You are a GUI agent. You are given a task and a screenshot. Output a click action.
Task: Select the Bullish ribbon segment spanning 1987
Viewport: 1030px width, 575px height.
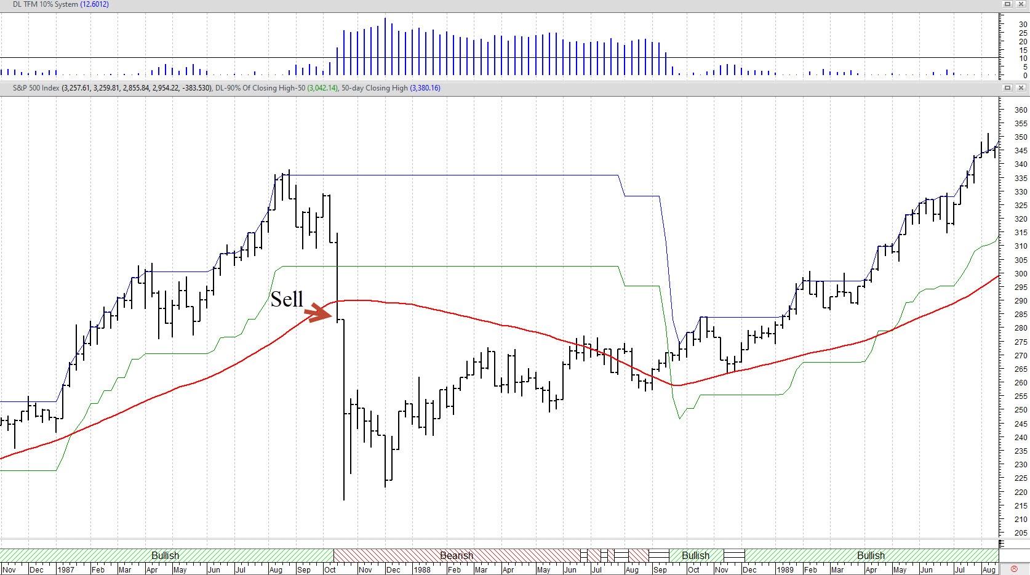(166, 555)
